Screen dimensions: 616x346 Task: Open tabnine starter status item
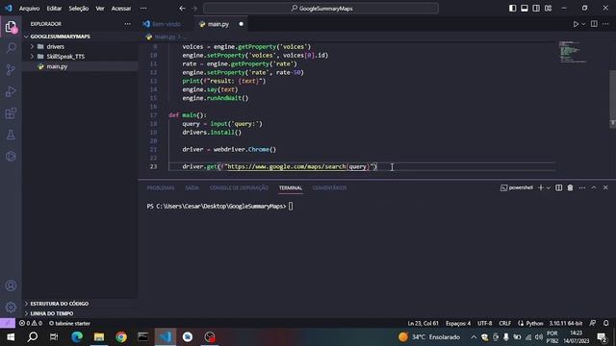pos(69,323)
